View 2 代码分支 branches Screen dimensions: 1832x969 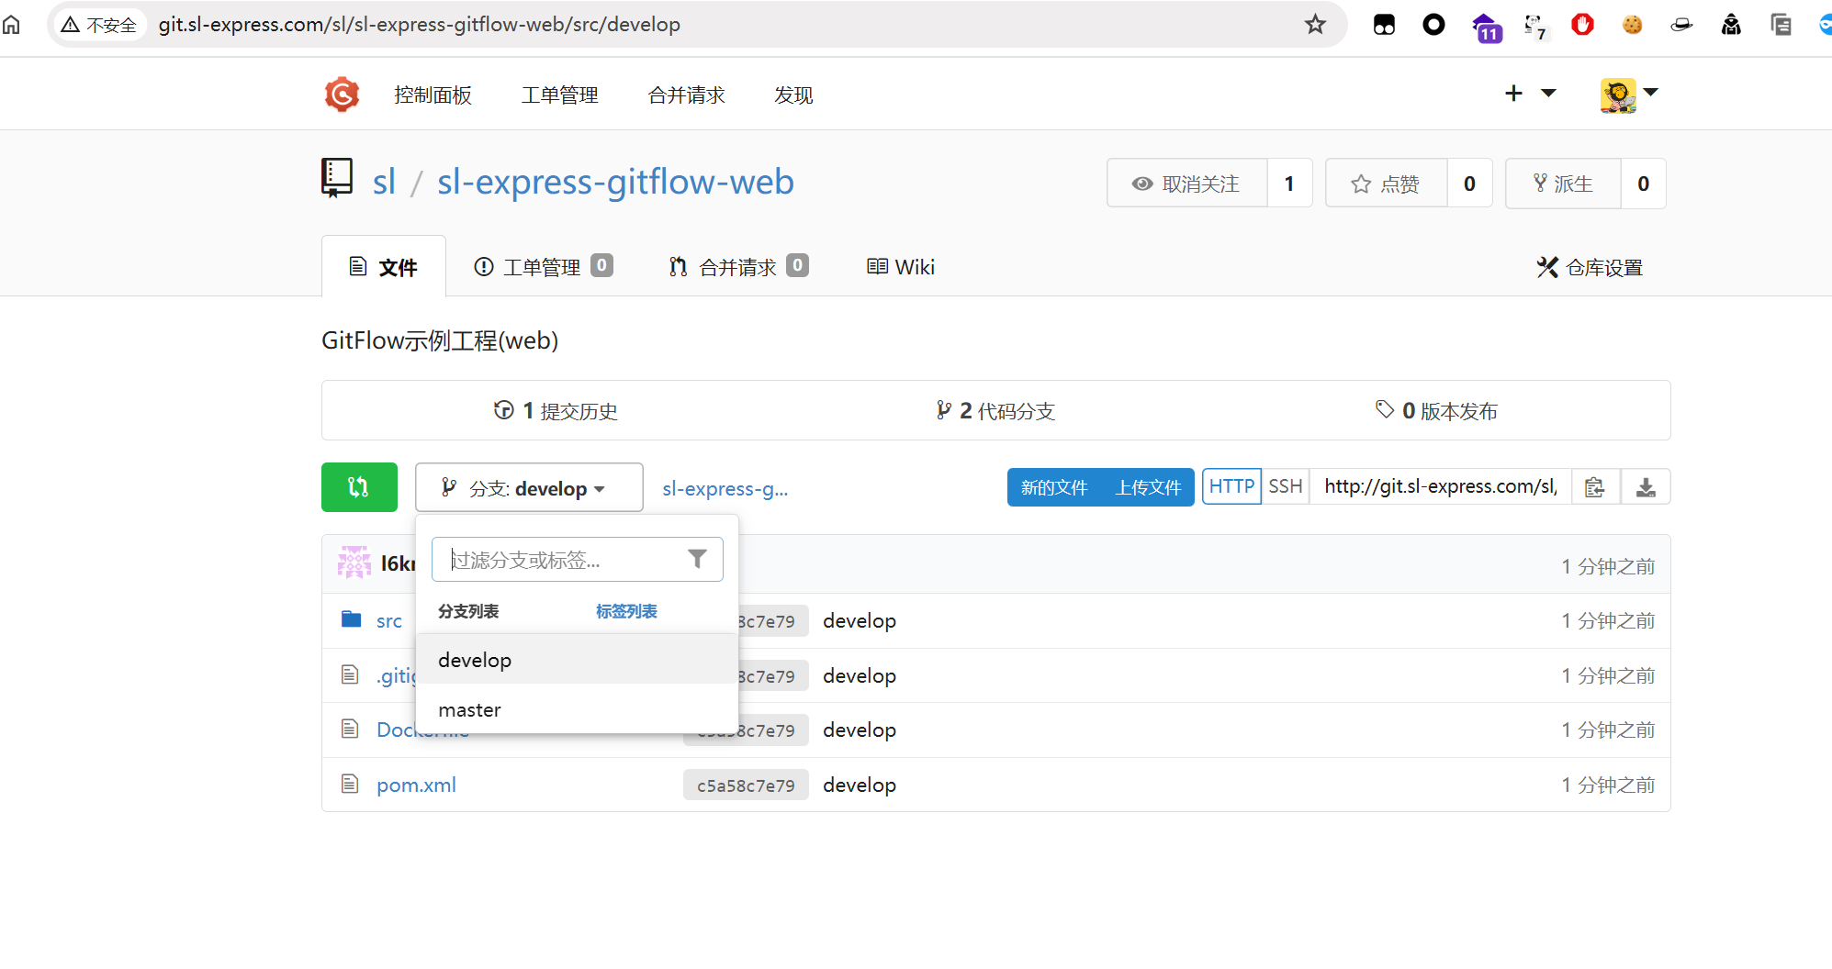point(995,410)
